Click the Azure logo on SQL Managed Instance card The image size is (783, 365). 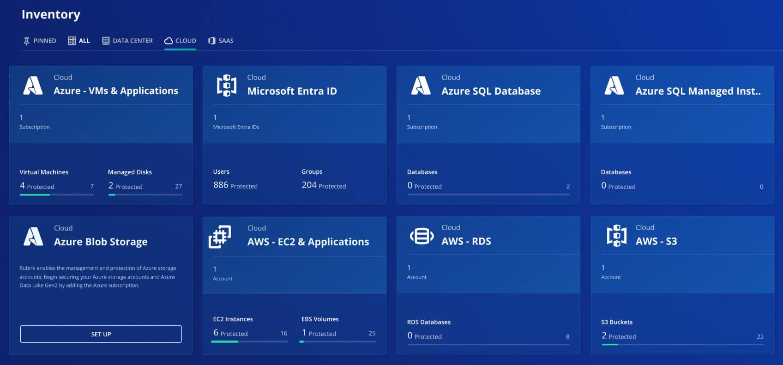614,85
